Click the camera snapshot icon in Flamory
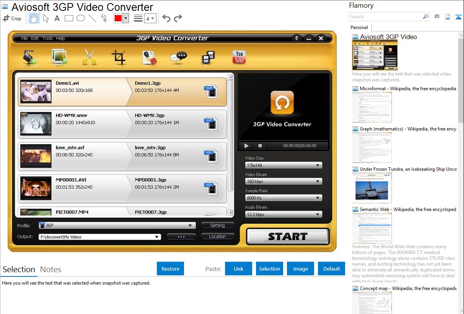Screen dimensions: 464x314 pos(437,17)
